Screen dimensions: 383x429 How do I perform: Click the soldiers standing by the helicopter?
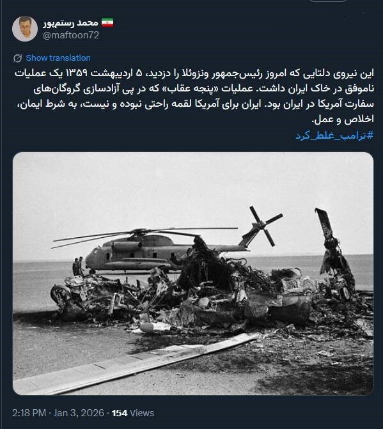(78, 266)
